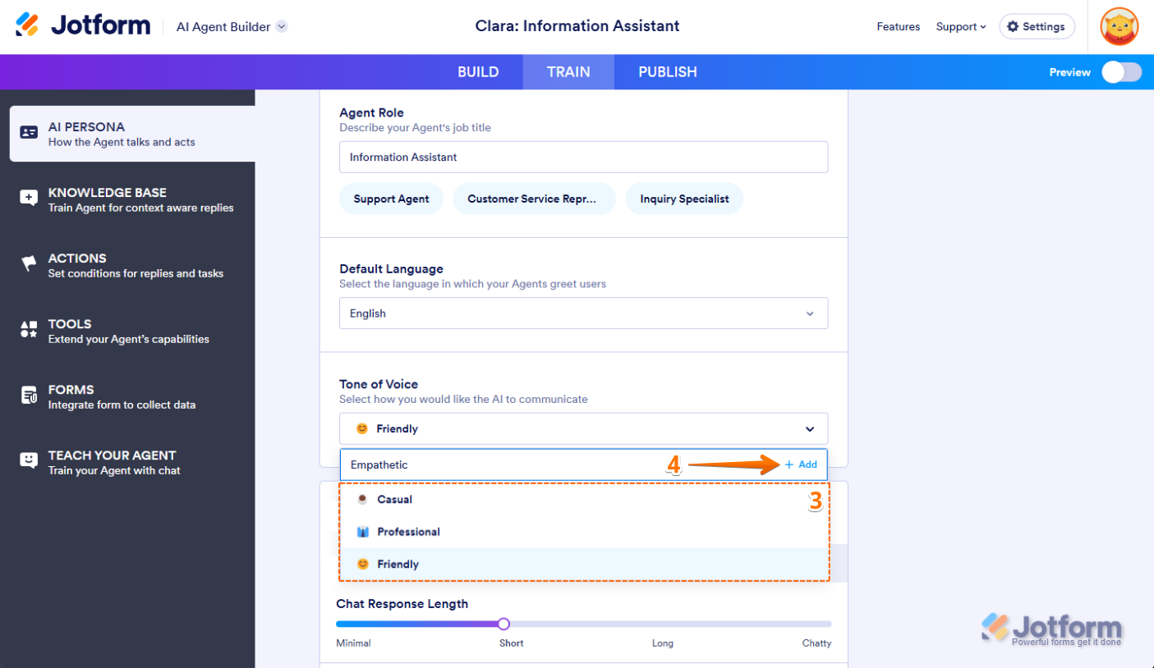Click the Chat Response Length slider handle
This screenshot has height=668, width=1154.
click(x=503, y=625)
